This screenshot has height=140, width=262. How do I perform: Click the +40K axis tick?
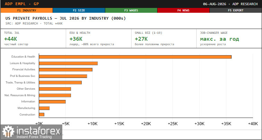(253, 124)
